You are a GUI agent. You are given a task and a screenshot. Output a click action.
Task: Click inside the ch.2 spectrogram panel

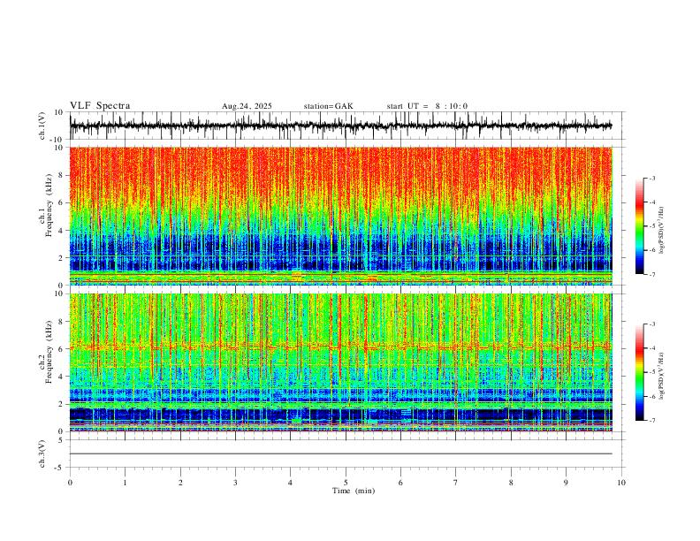coord(340,362)
